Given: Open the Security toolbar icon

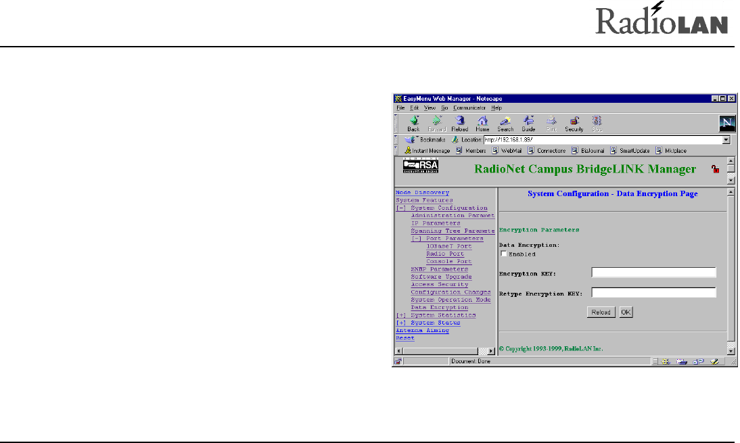Looking at the screenshot, I should 574,121.
